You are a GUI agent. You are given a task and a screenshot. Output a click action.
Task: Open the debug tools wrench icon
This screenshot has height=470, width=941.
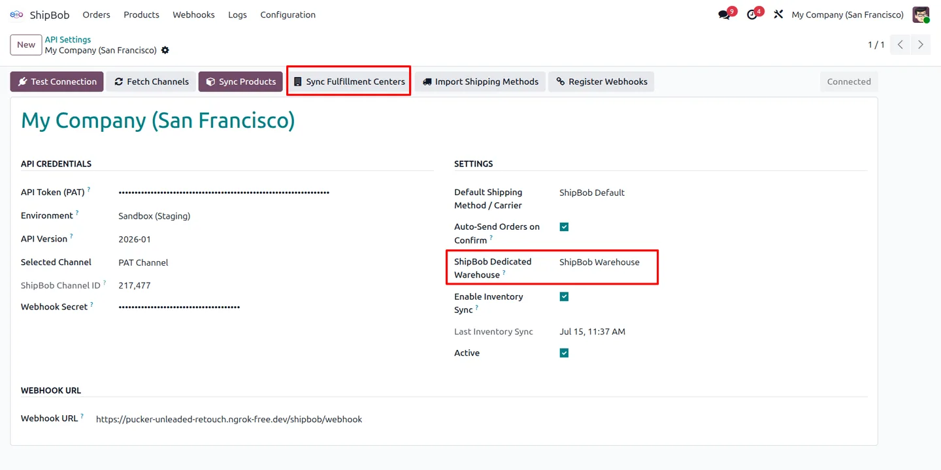click(778, 14)
